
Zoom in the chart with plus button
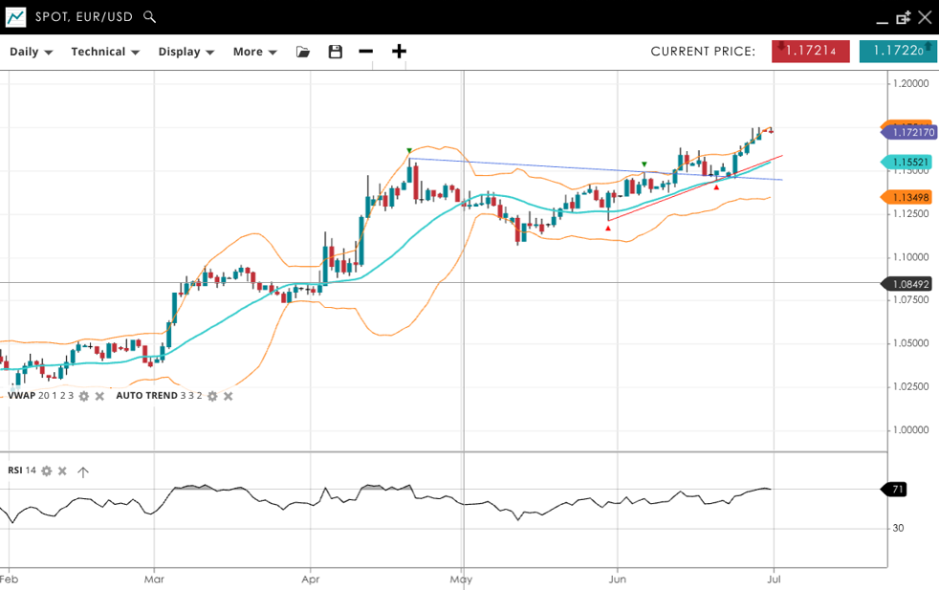click(399, 52)
